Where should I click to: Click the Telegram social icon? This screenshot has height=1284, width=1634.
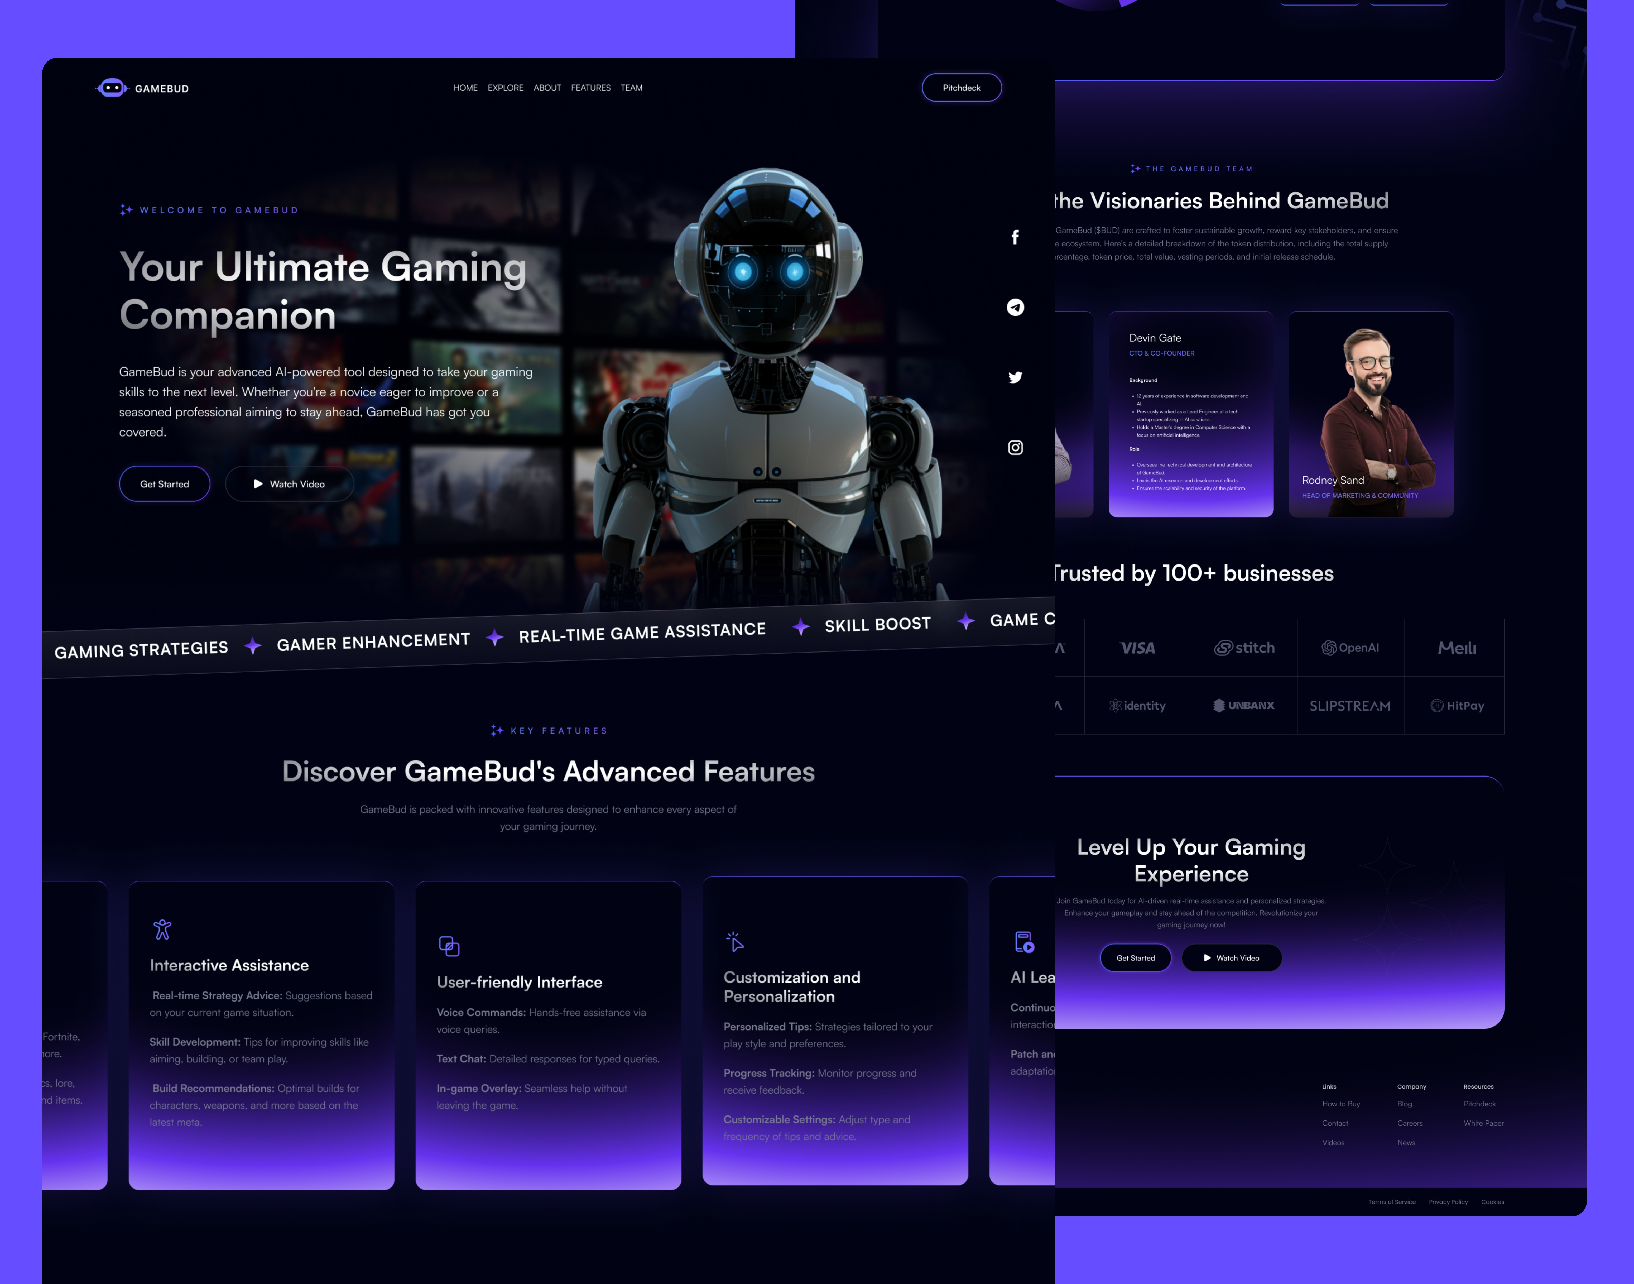[1015, 307]
